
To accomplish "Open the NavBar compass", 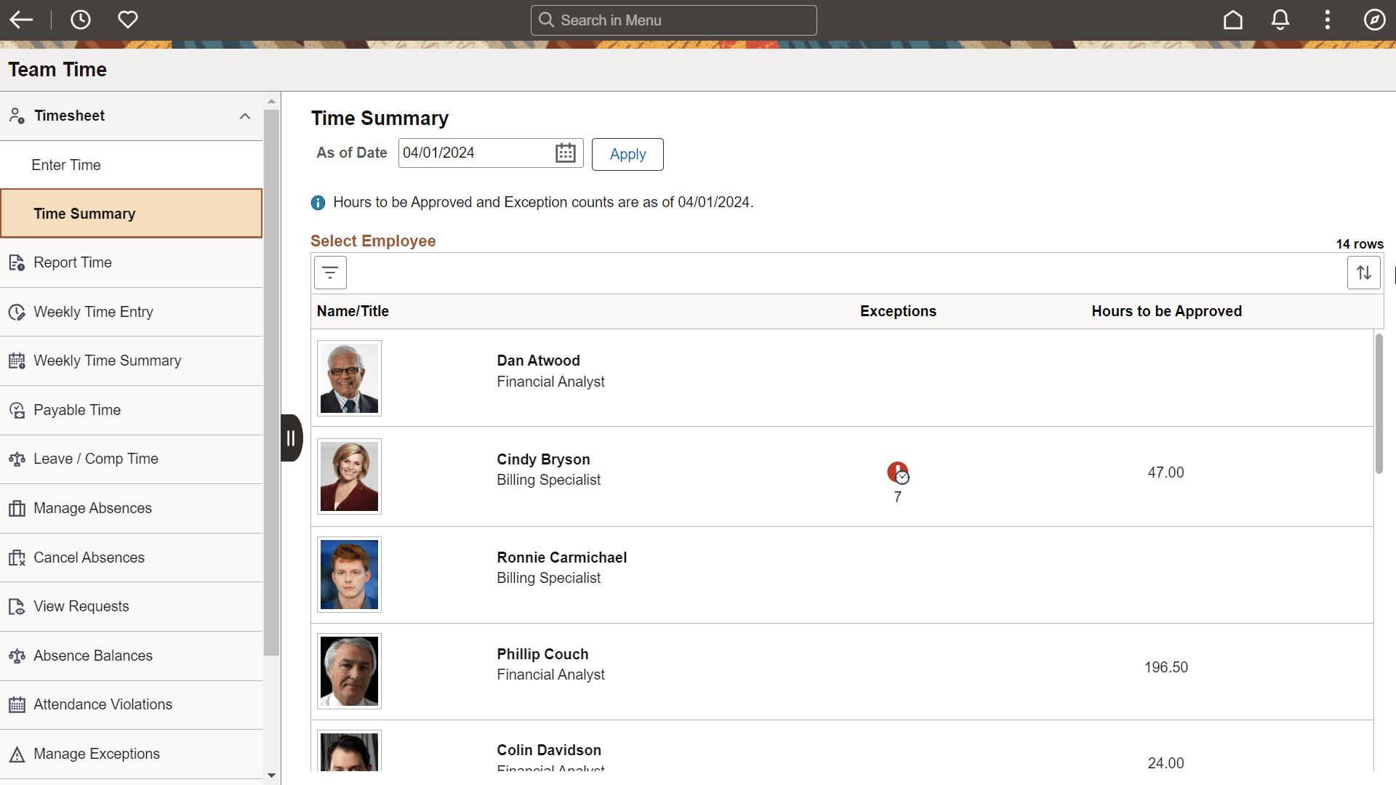I will click(x=1375, y=20).
